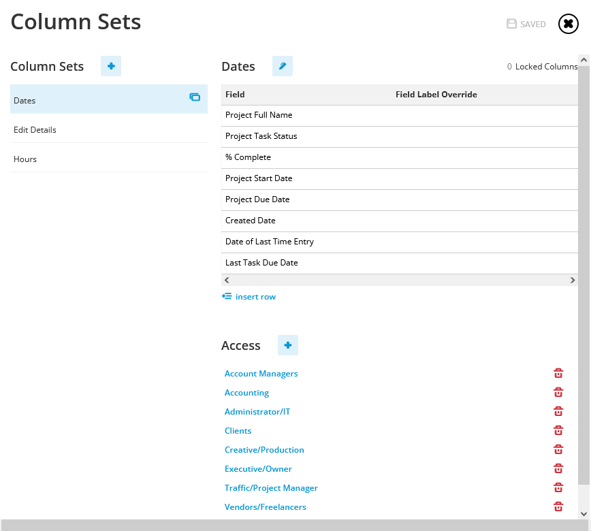
Task: Select the Edit Details column set
Action: point(109,129)
